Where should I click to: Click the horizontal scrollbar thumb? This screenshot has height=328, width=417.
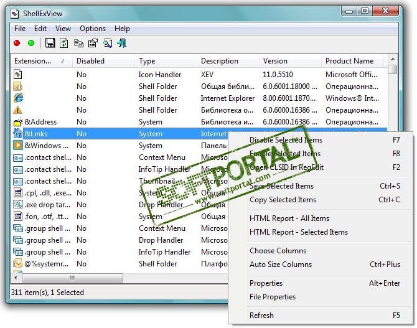coord(72,278)
